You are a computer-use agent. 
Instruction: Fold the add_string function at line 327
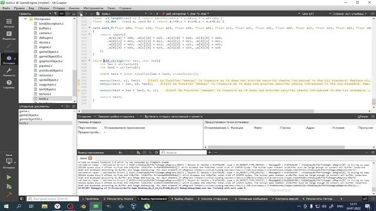click(x=89, y=60)
